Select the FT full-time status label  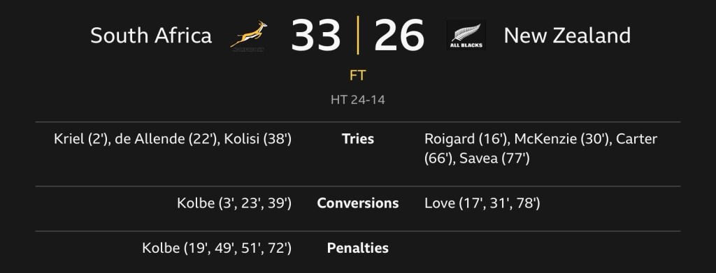pyautogui.click(x=358, y=75)
